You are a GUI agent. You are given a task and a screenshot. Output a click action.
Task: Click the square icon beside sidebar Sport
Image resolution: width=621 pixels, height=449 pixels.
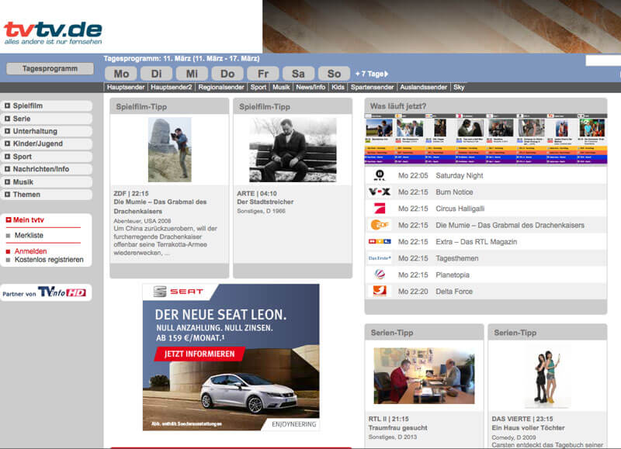pos(7,157)
